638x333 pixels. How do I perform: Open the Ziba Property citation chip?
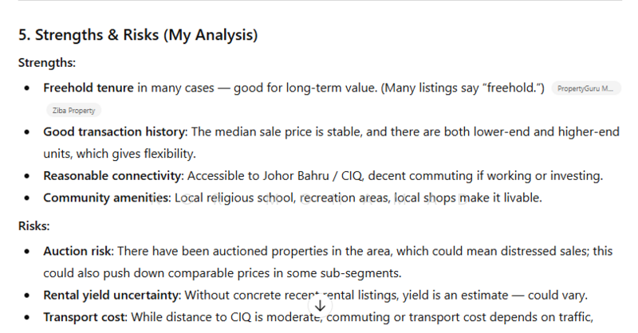click(73, 111)
